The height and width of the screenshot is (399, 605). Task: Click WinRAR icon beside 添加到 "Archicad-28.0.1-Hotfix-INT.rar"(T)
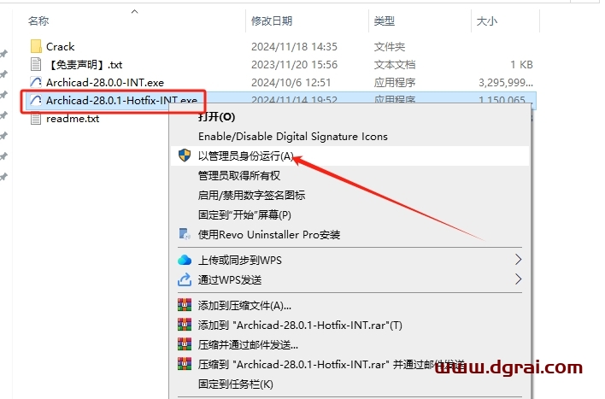(185, 325)
